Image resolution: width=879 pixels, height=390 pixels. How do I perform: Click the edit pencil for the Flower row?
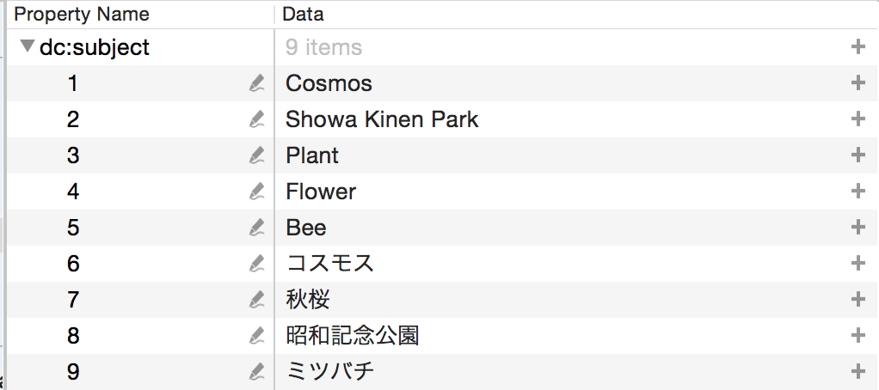[256, 192]
